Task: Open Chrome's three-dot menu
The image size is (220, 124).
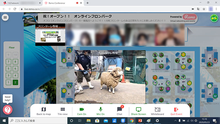Action: 216,9
